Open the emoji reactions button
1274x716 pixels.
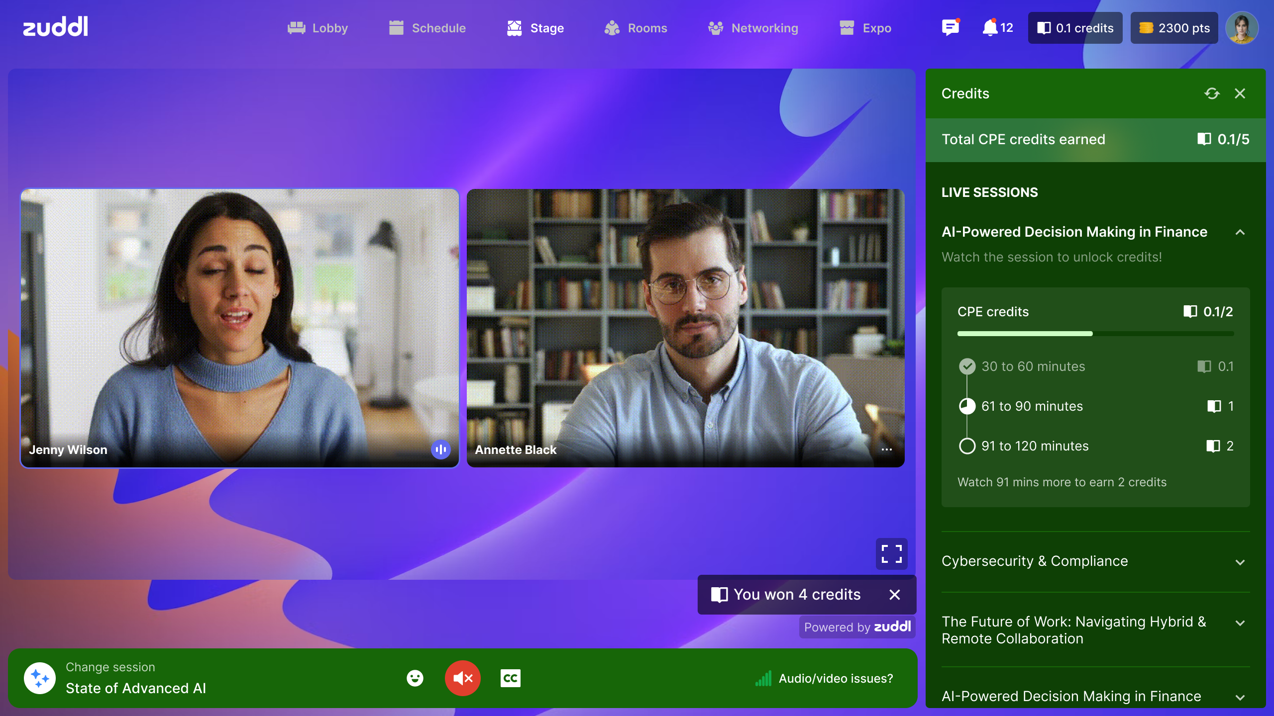click(x=415, y=678)
